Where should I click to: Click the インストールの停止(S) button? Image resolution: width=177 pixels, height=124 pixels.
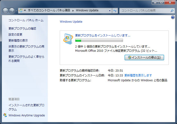coord(144,57)
